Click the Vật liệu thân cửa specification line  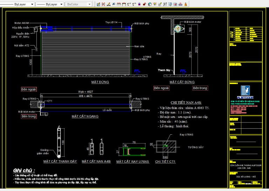184,108
